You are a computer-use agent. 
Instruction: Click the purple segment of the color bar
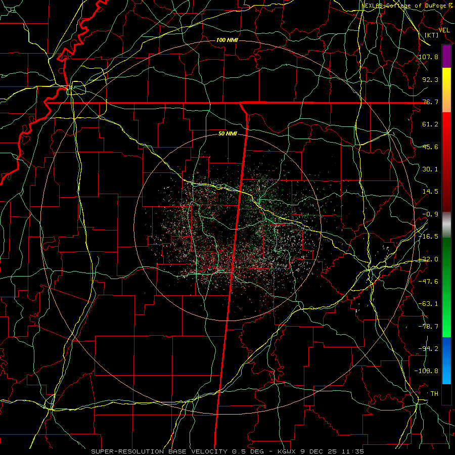click(446, 57)
